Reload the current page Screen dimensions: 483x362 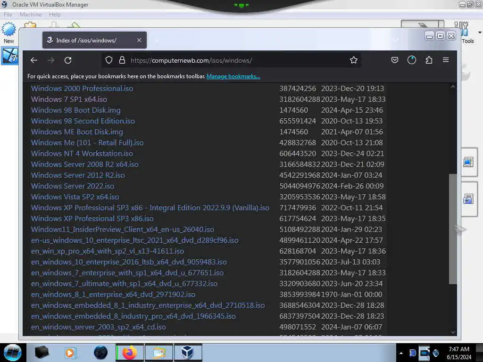pyautogui.click(x=68, y=60)
